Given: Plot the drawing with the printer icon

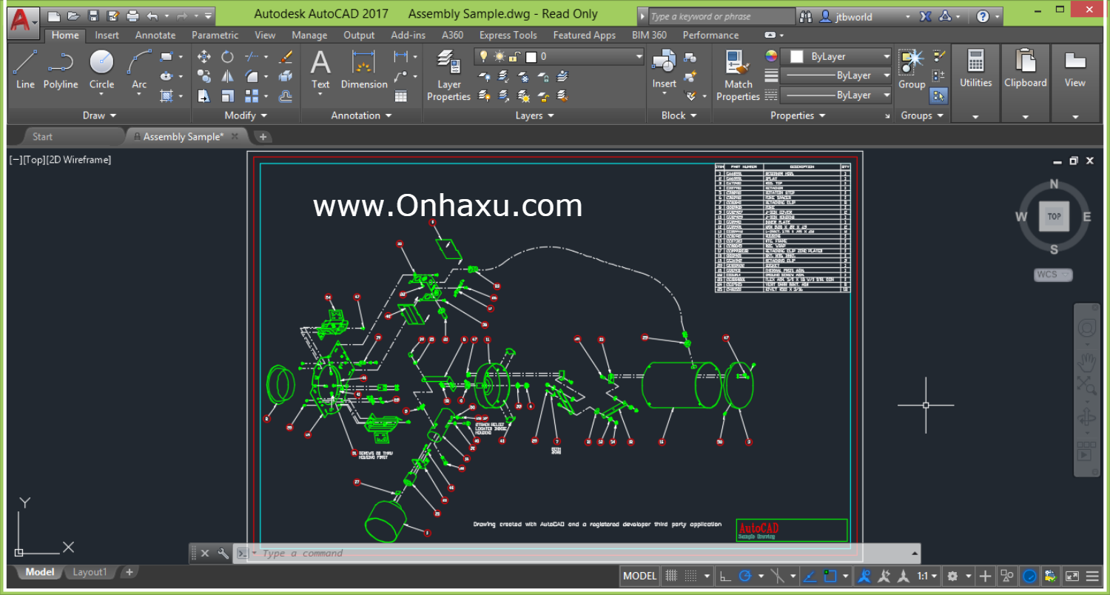Looking at the screenshot, I should tap(132, 16).
